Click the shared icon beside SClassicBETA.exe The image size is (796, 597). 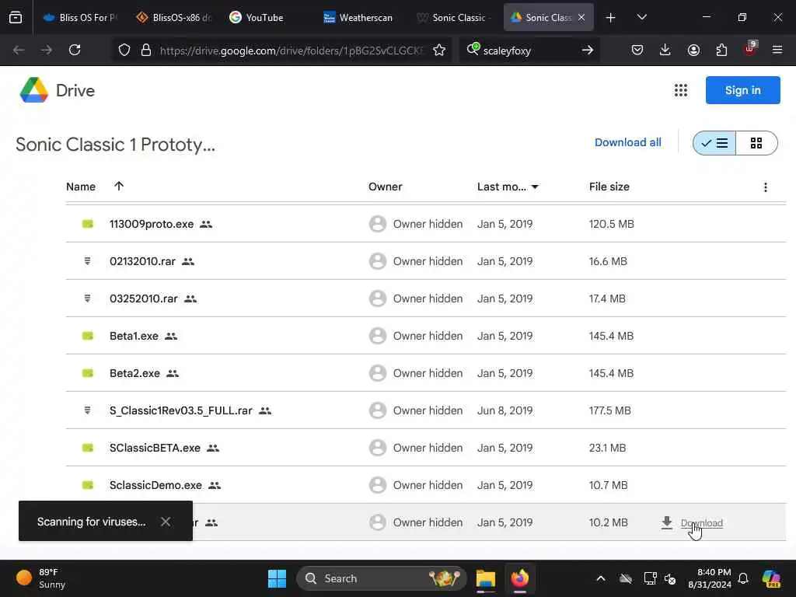point(213,448)
